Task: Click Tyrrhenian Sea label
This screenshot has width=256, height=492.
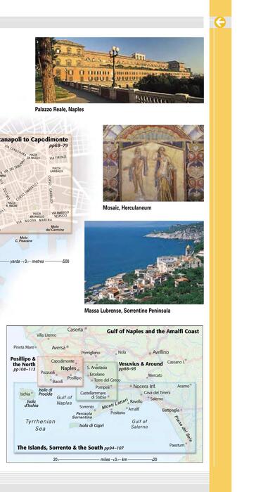Action: point(40,425)
